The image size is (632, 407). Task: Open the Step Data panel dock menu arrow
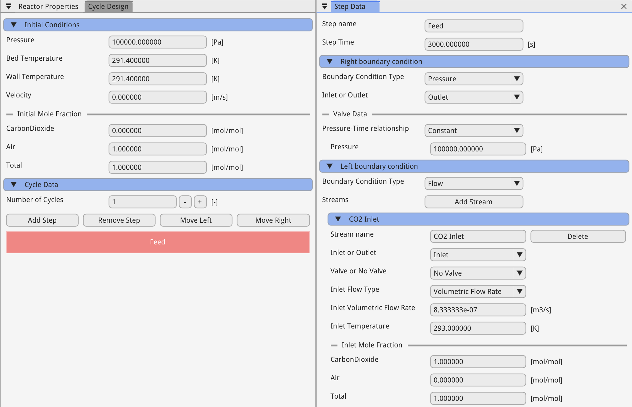tap(324, 6)
